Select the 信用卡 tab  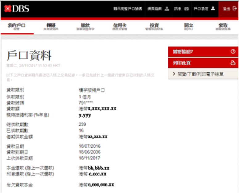(x=120, y=27)
